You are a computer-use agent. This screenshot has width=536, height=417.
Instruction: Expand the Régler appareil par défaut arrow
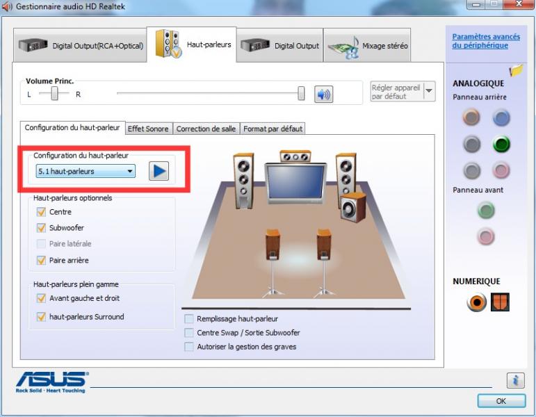(429, 91)
